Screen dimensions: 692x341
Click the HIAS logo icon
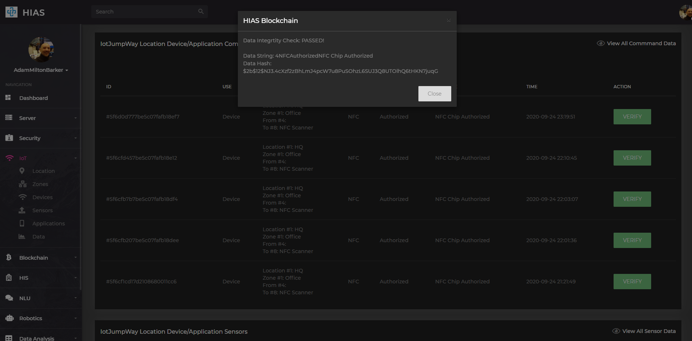pos(11,12)
